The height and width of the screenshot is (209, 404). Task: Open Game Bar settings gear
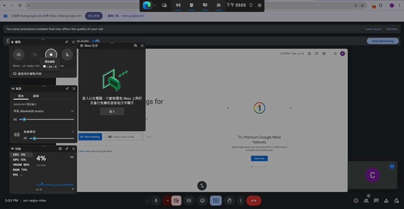[x=259, y=5]
